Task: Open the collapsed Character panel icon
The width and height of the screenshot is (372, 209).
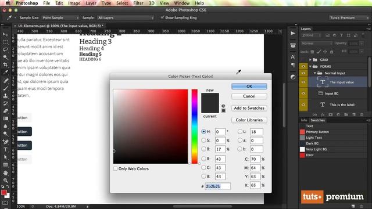Action: (293, 57)
